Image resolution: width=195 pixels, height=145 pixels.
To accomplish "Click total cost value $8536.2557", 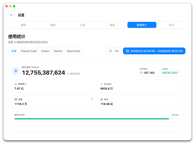I will [170, 73].
